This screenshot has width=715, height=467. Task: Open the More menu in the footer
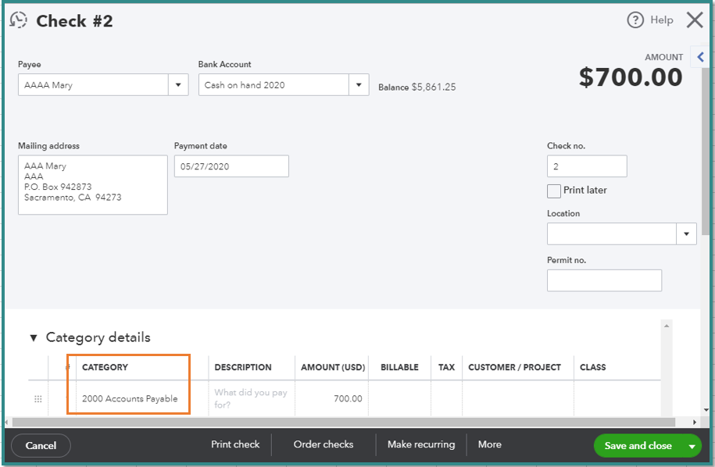(490, 444)
